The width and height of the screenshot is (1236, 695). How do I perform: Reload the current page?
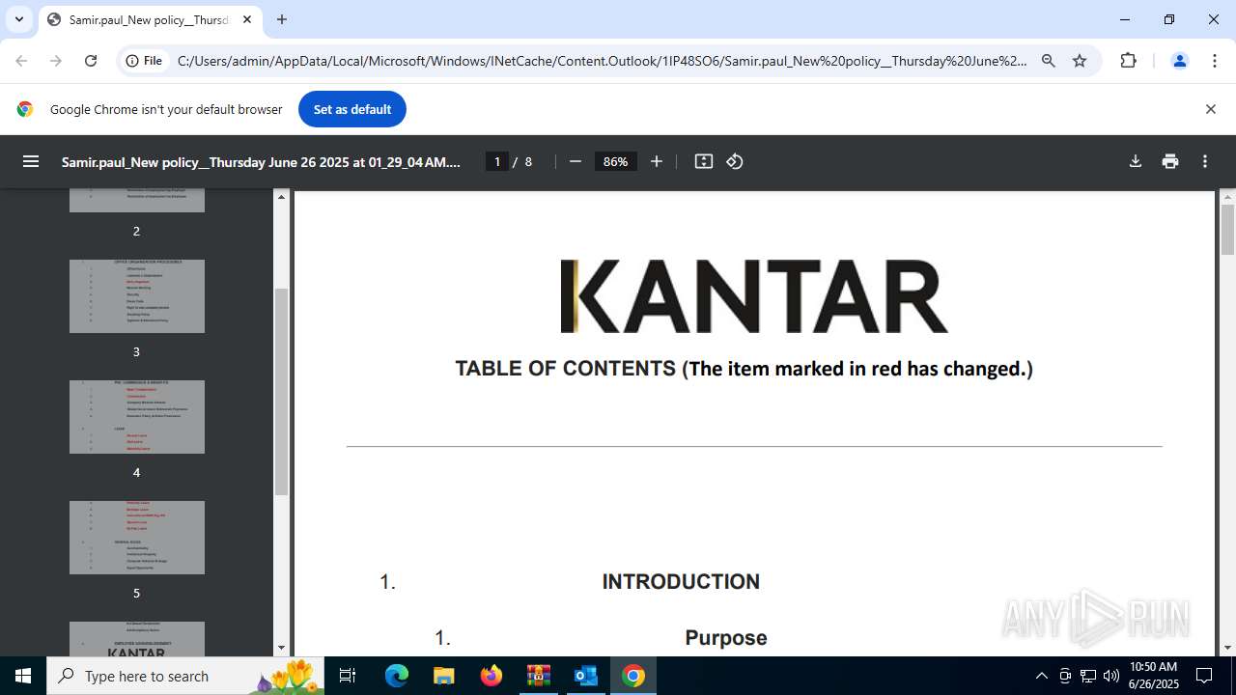[x=91, y=61]
